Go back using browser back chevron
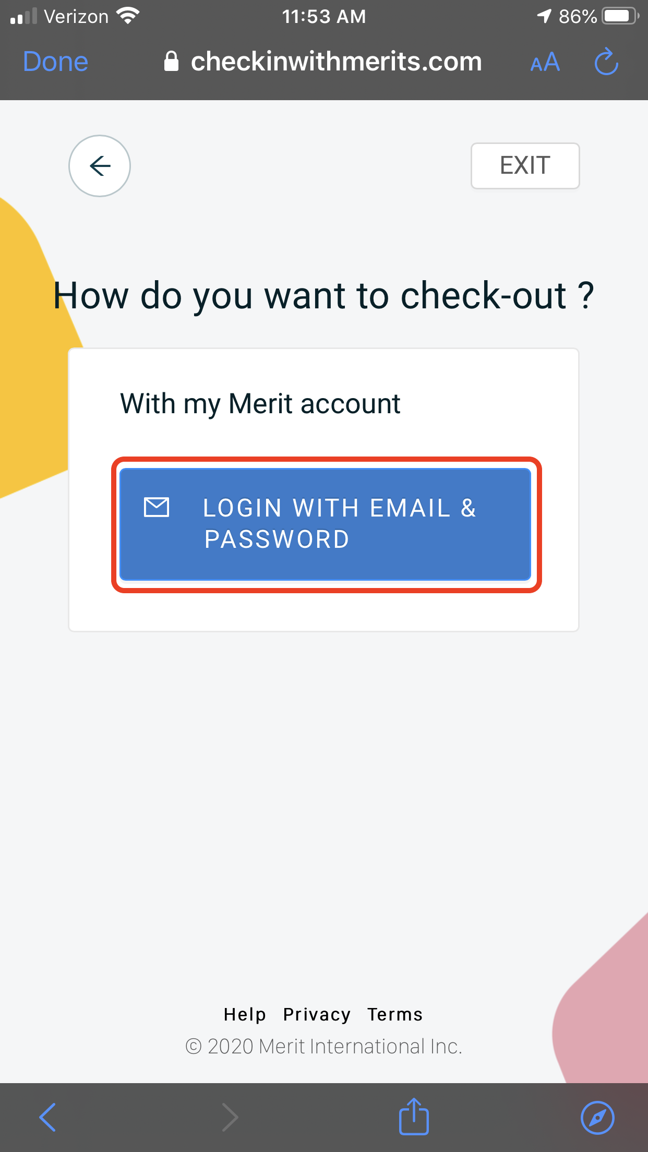The height and width of the screenshot is (1152, 648). tap(47, 1117)
